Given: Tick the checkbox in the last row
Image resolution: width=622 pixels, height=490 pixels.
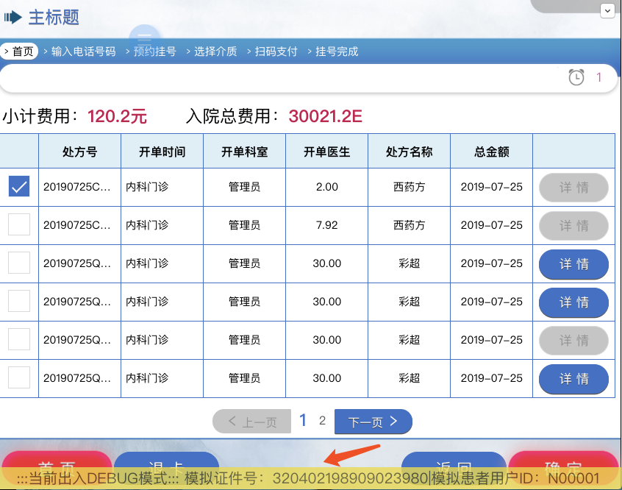Looking at the screenshot, I should coord(19,377).
